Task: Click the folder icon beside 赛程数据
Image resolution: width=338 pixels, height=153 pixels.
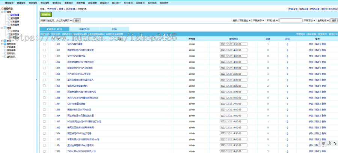Action: (5, 43)
